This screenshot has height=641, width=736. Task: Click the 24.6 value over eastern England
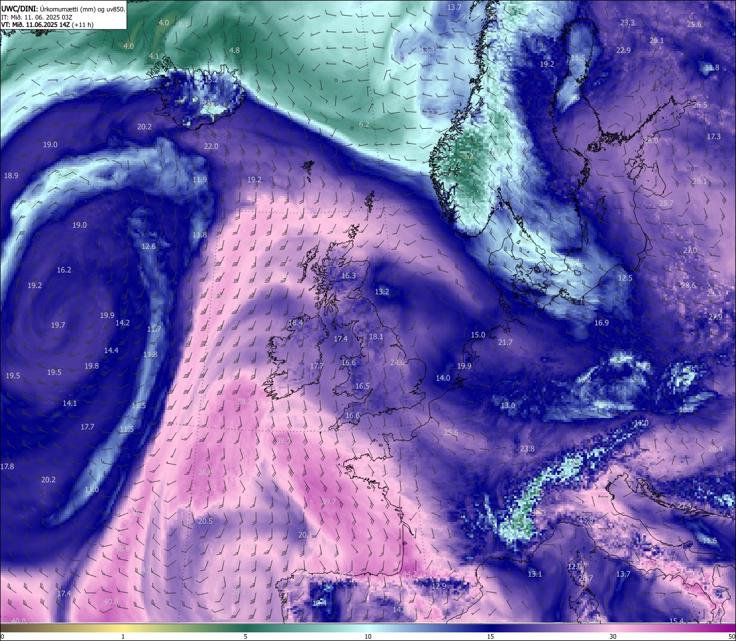pyautogui.click(x=397, y=363)
